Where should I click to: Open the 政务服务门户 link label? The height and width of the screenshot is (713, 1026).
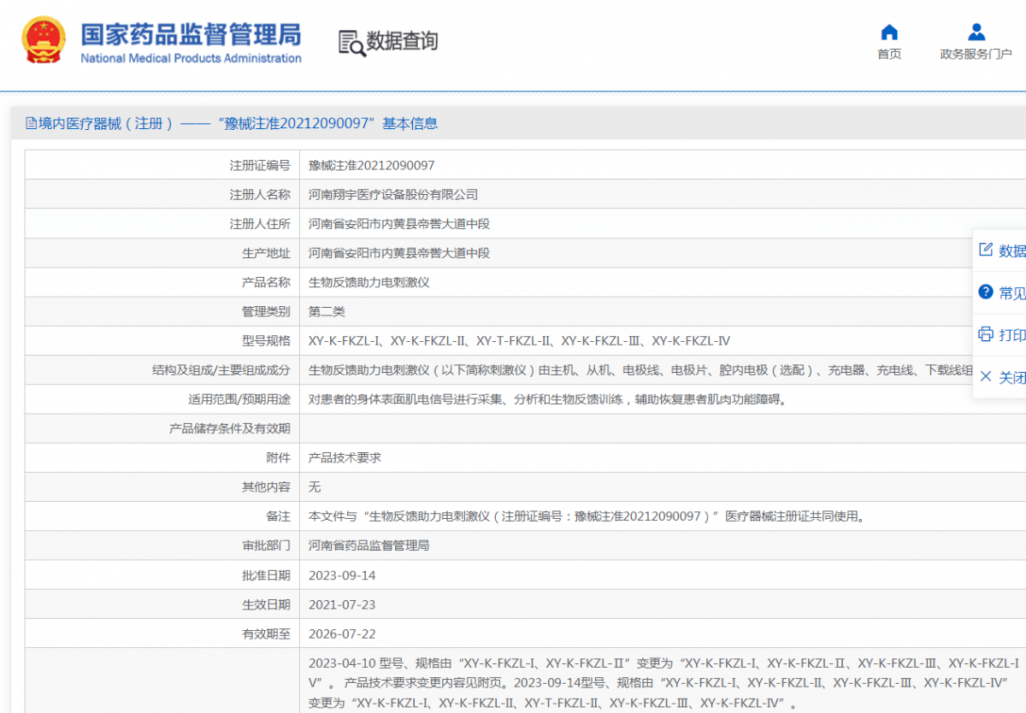(x=976, y=54)
